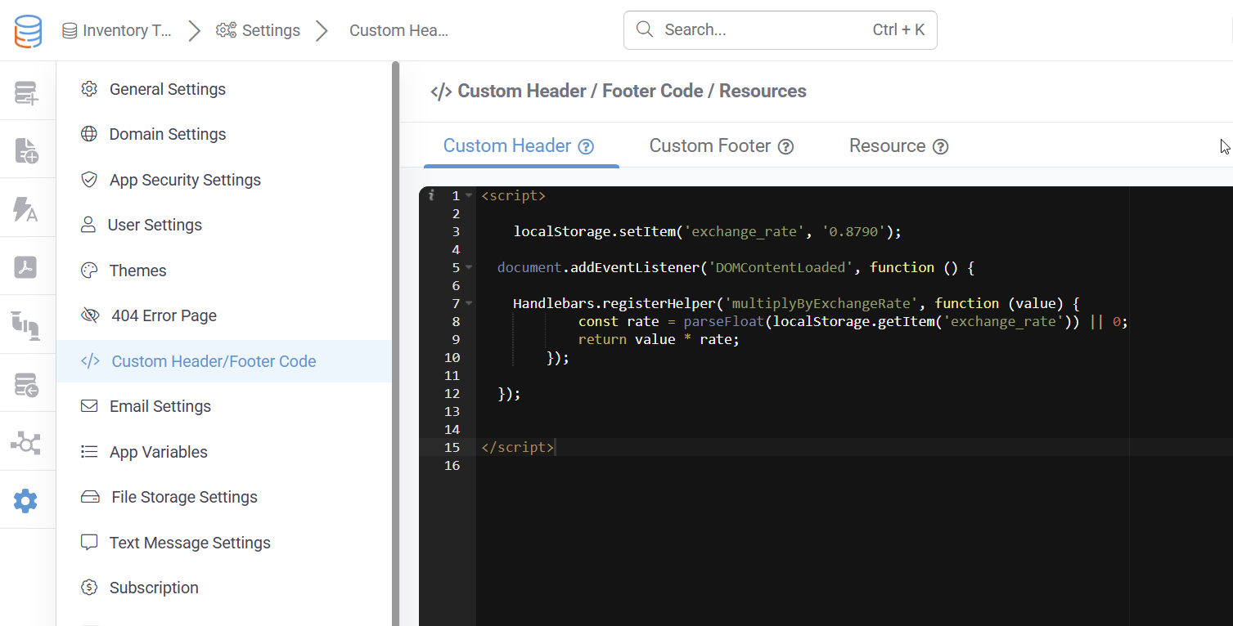Collapse the code fold on line 1
This screenshot has width=1233, height=626.
tap(469, 196)
